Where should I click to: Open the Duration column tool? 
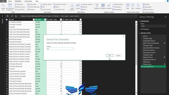point(138,6)
